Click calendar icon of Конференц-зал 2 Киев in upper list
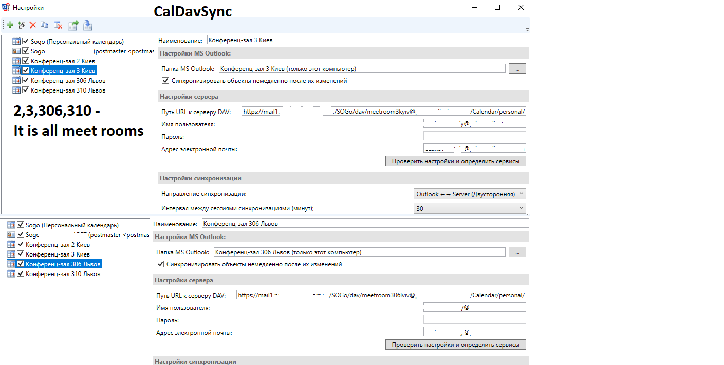This screenshot has width=724, height=365. tap(16, 61)
